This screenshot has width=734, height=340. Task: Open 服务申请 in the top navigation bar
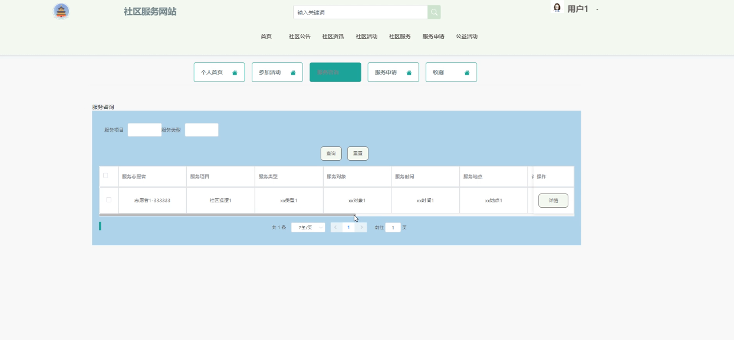pos(433,36)
